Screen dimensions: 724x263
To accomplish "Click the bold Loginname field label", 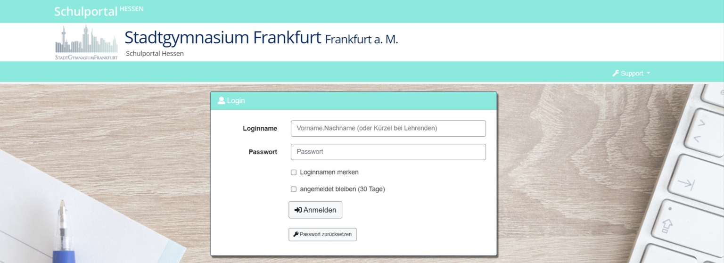I will (260, 128).
